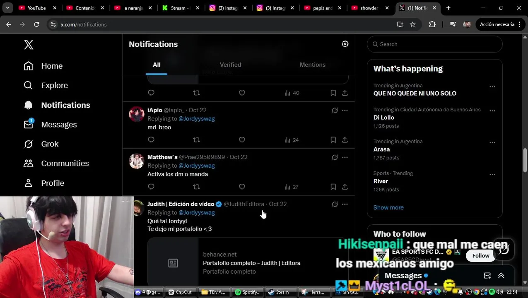The image size is (528, 298).
Task: Repost iApio's tweet
Action: click(x=197, y=140)
